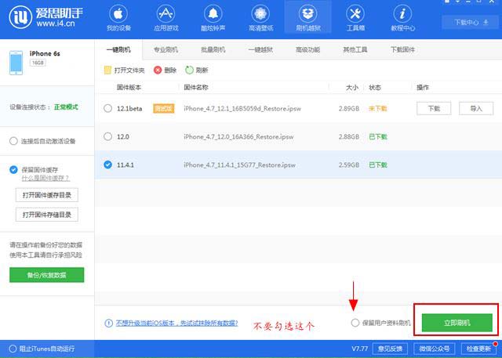502x358 pixels.
Task: Open the 高清壁纸 wallpapers section with the flower icon
Action: pyautogui.click(x=260, y=18)
